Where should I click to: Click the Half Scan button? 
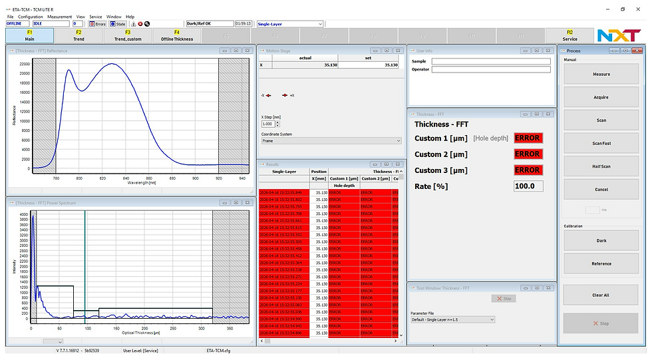click(601, 166)
